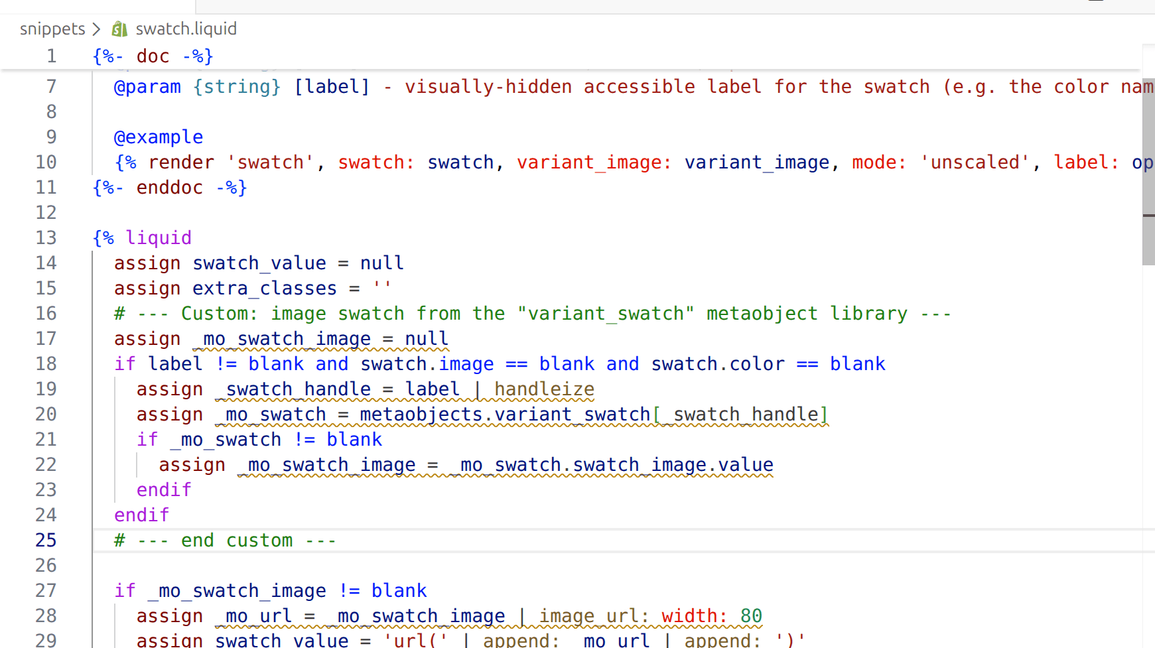Click 'endif' on line 24
Screen dimensions: 1155x648
[141, 515]
